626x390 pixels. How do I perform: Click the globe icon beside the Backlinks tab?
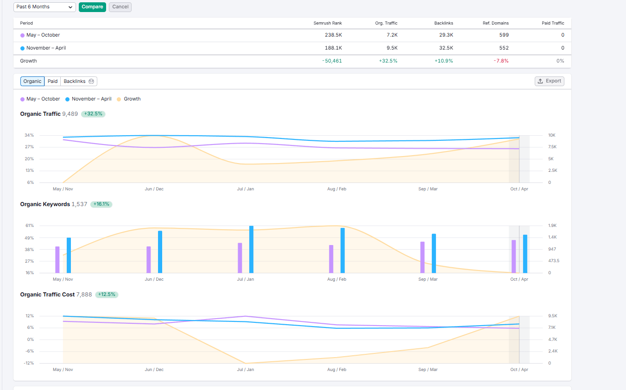(91, 81)
